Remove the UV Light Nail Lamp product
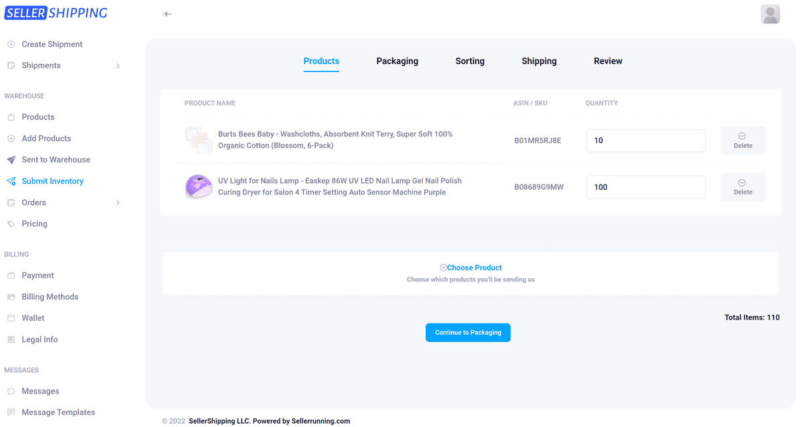 (x=743, y=187)
